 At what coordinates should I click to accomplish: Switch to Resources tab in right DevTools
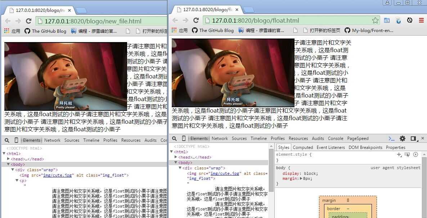pyautogui.click(x=298, y=138)
